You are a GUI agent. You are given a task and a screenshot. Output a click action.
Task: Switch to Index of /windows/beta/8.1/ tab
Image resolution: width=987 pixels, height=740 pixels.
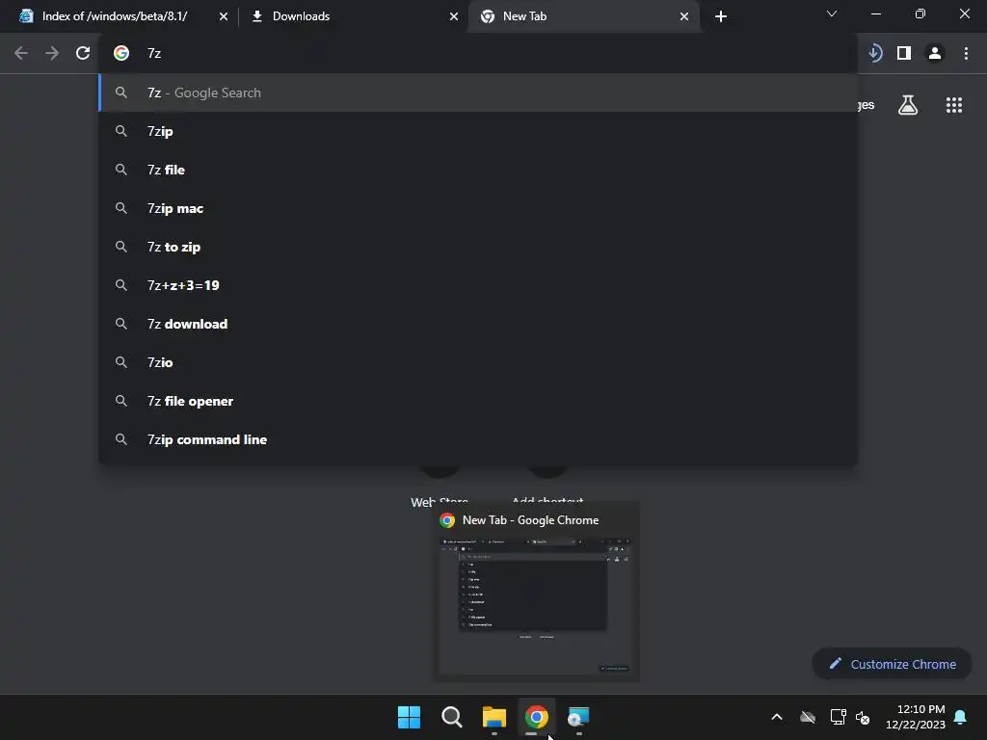[115, 16]
